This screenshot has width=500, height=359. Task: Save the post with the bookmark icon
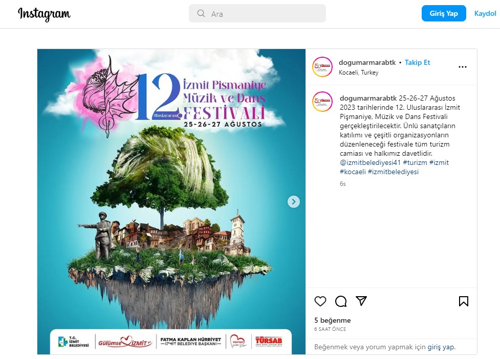tap(463, 301)
